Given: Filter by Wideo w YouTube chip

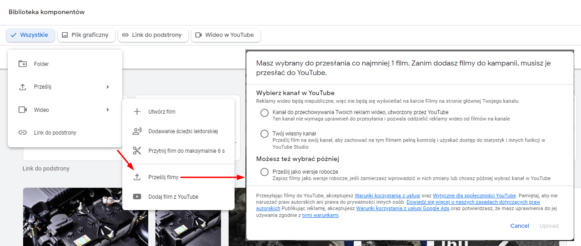Looking at the screenshot, I should (225, 35).
